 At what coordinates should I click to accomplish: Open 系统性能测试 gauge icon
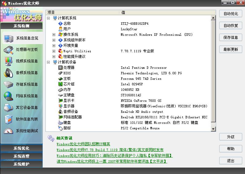point(8,131)
